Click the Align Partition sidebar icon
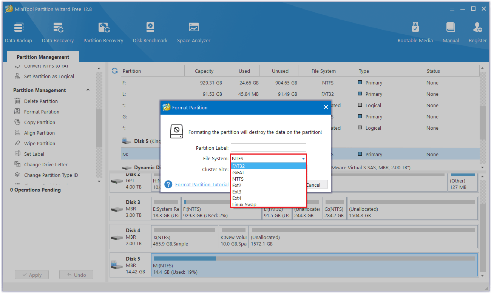Screen dimensions: 491x293 [x=17, y=133]
